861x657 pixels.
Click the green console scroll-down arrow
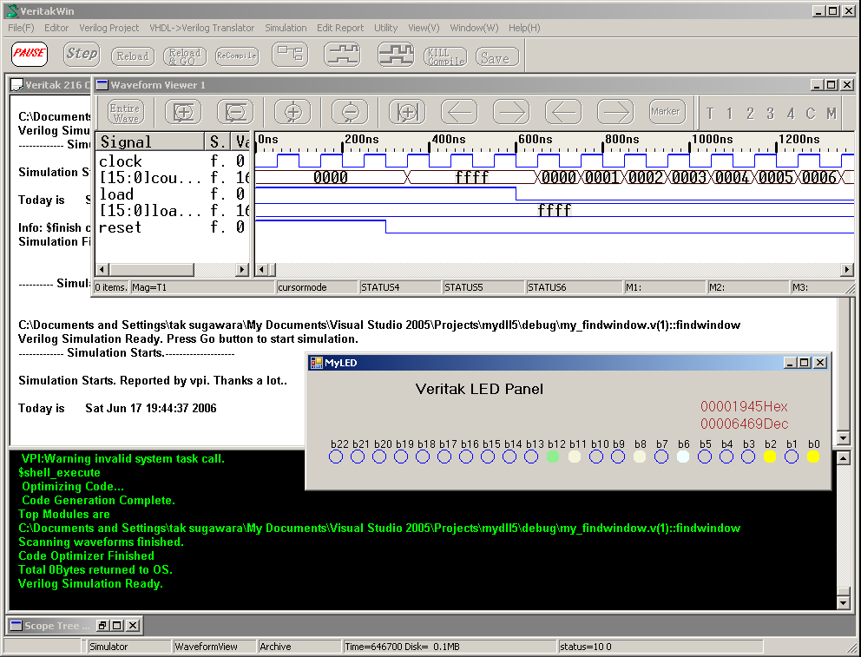[844, 602]
